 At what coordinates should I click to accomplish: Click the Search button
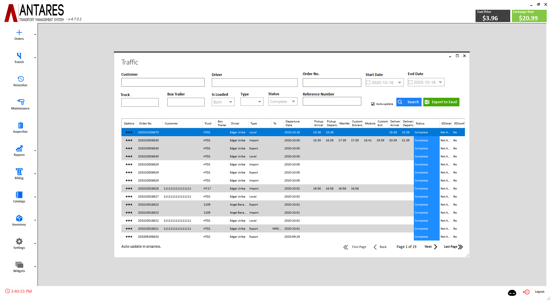pos(409,102)
